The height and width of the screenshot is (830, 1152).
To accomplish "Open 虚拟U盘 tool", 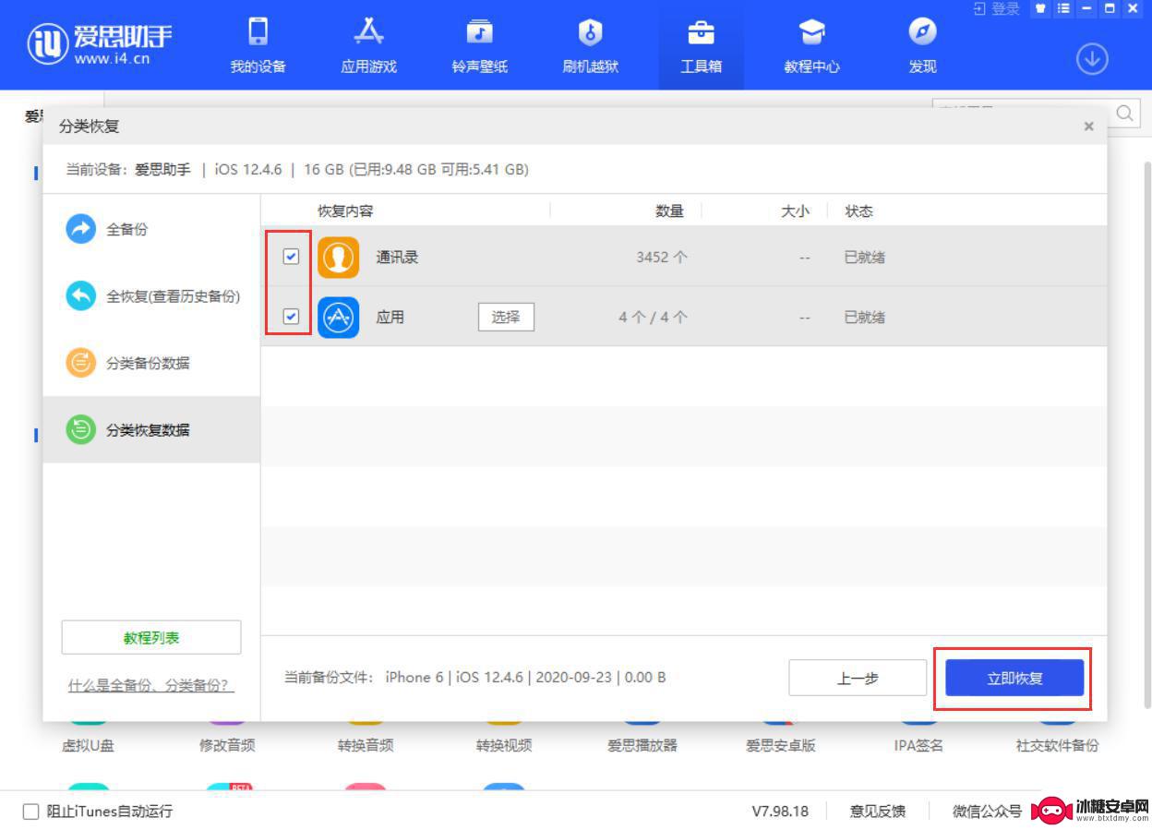I will (88, 745).
